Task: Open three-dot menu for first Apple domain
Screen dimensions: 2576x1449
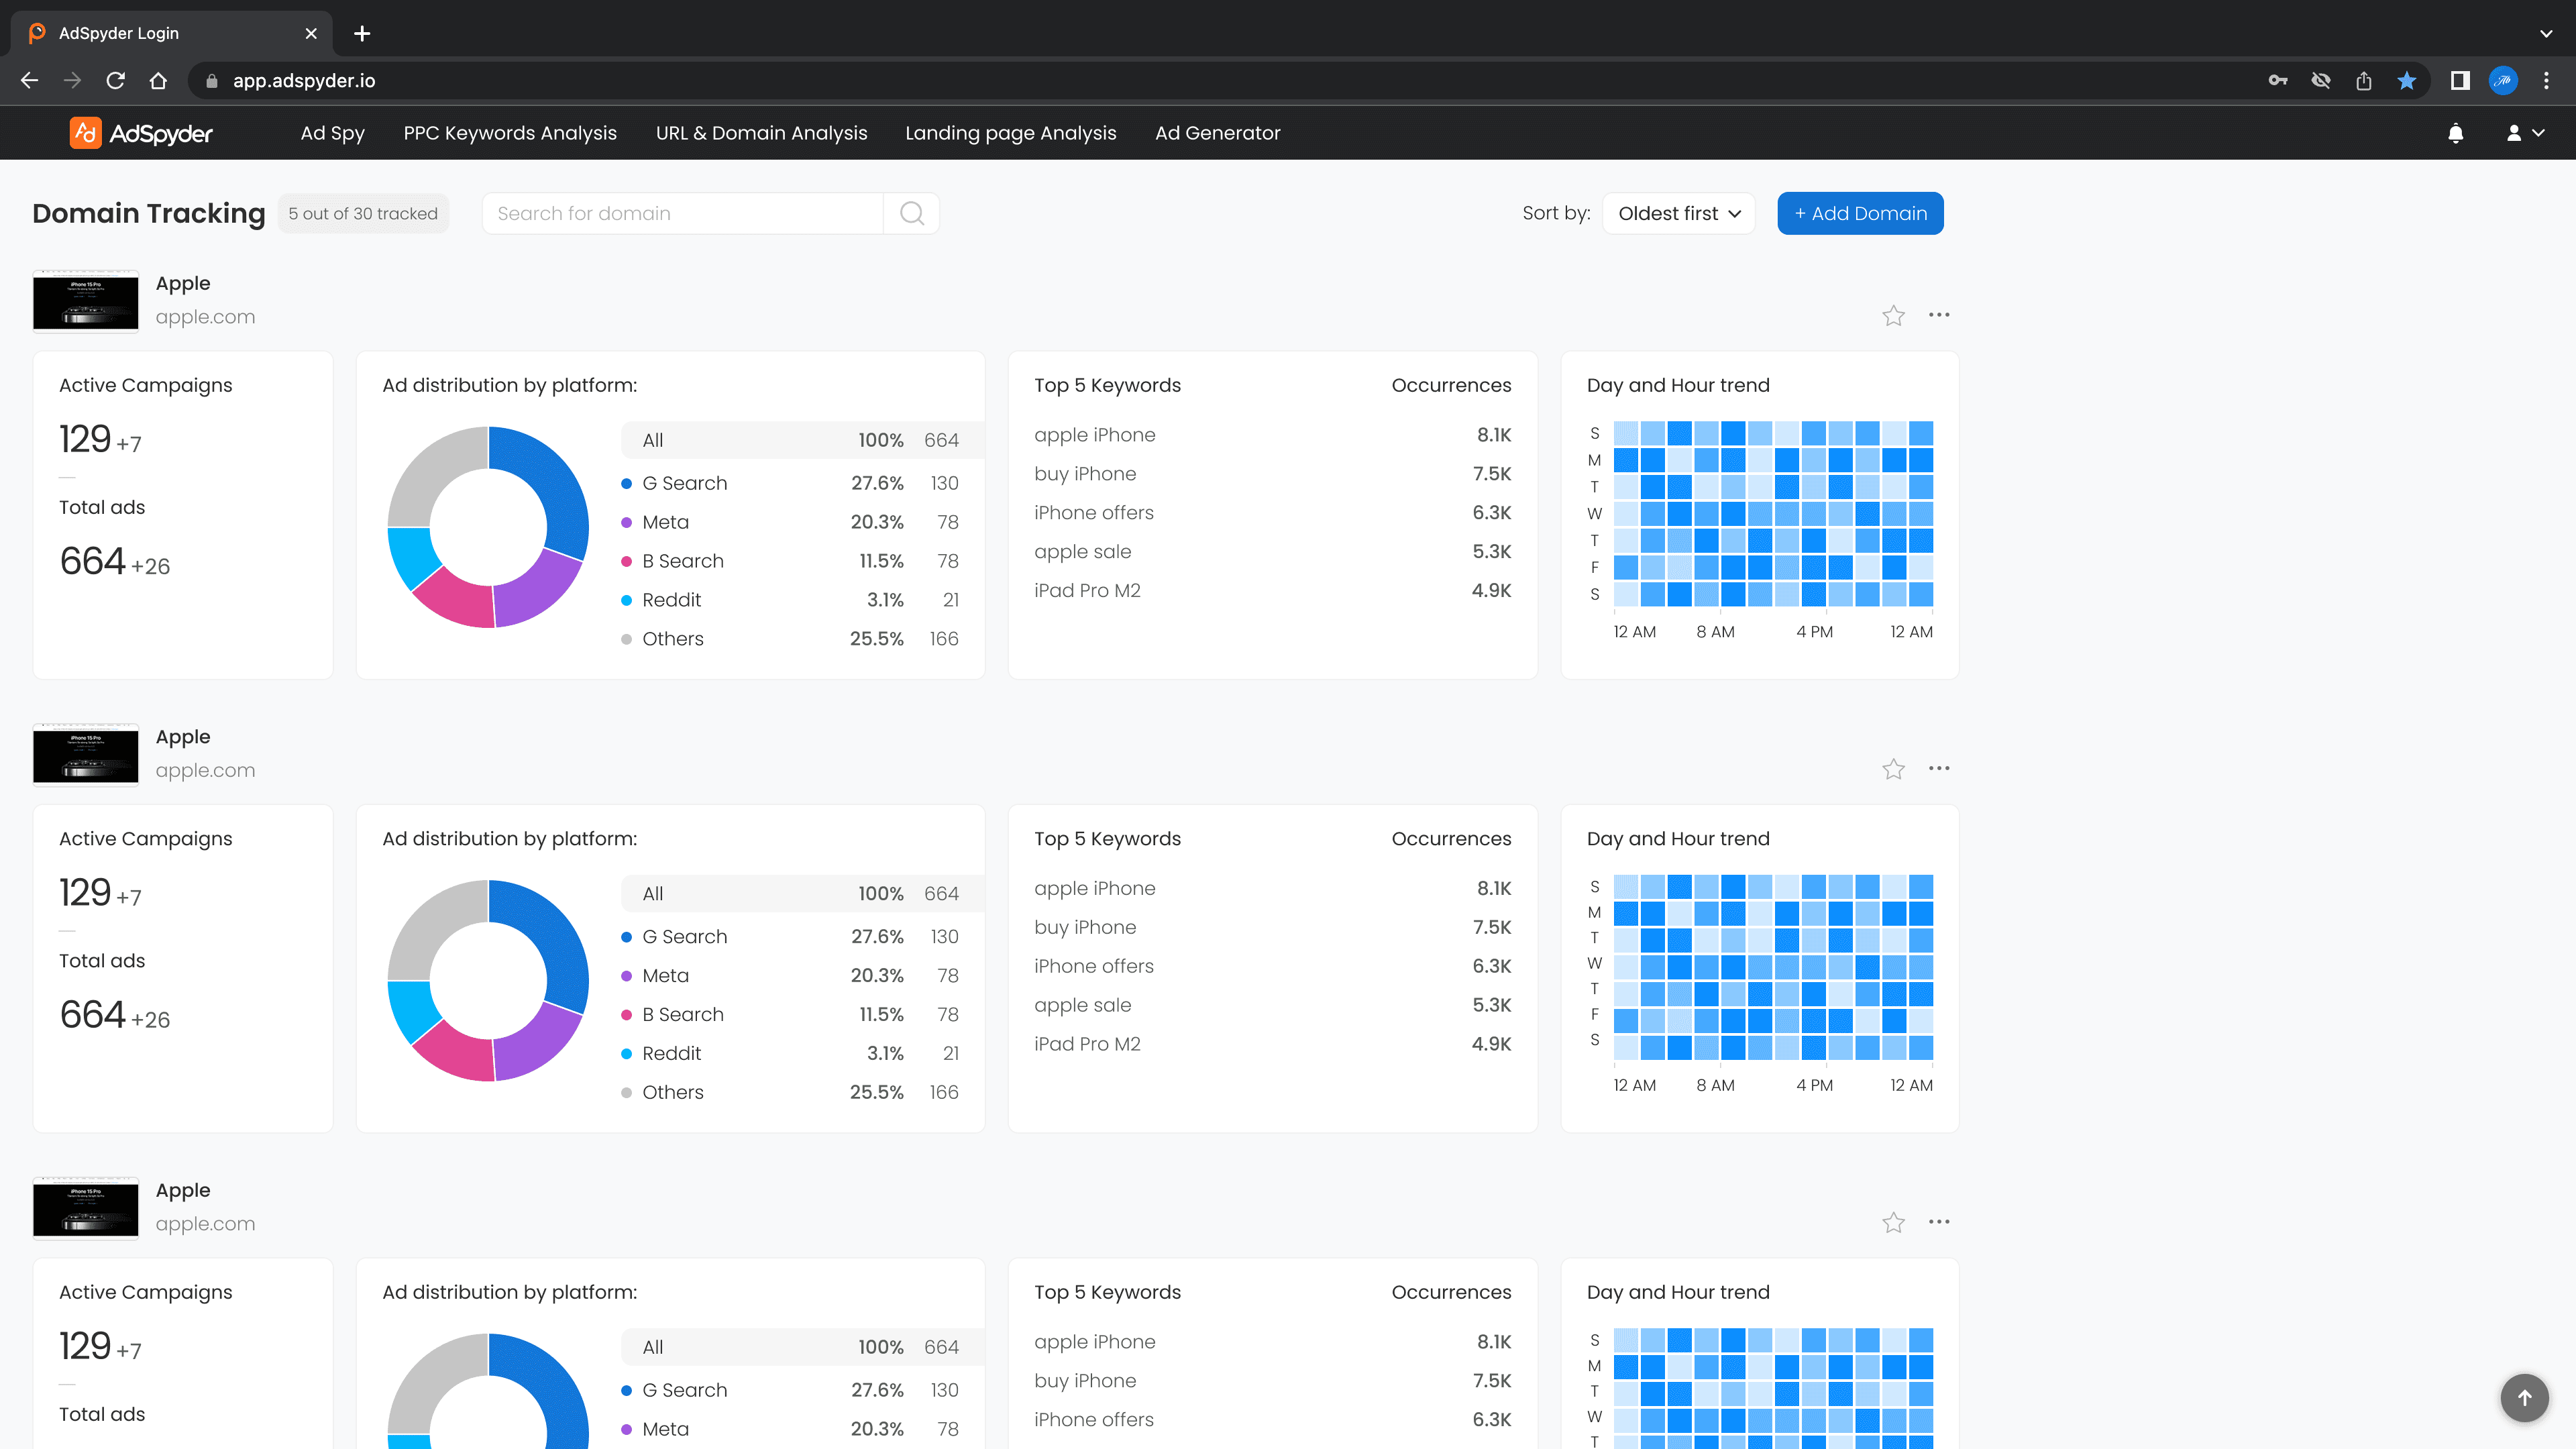Action: click(1939, 315)
